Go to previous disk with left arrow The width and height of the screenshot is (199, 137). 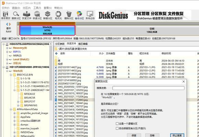[7, 24]
